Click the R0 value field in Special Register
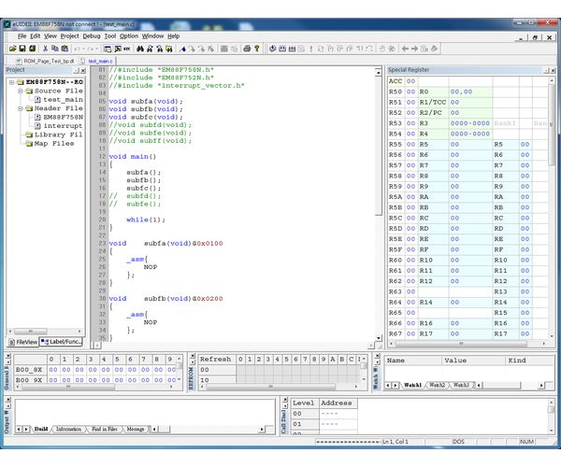 pos(461,92)
